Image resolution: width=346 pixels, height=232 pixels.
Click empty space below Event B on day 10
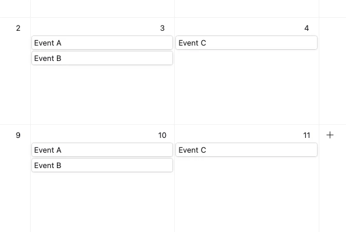[102, 202]
